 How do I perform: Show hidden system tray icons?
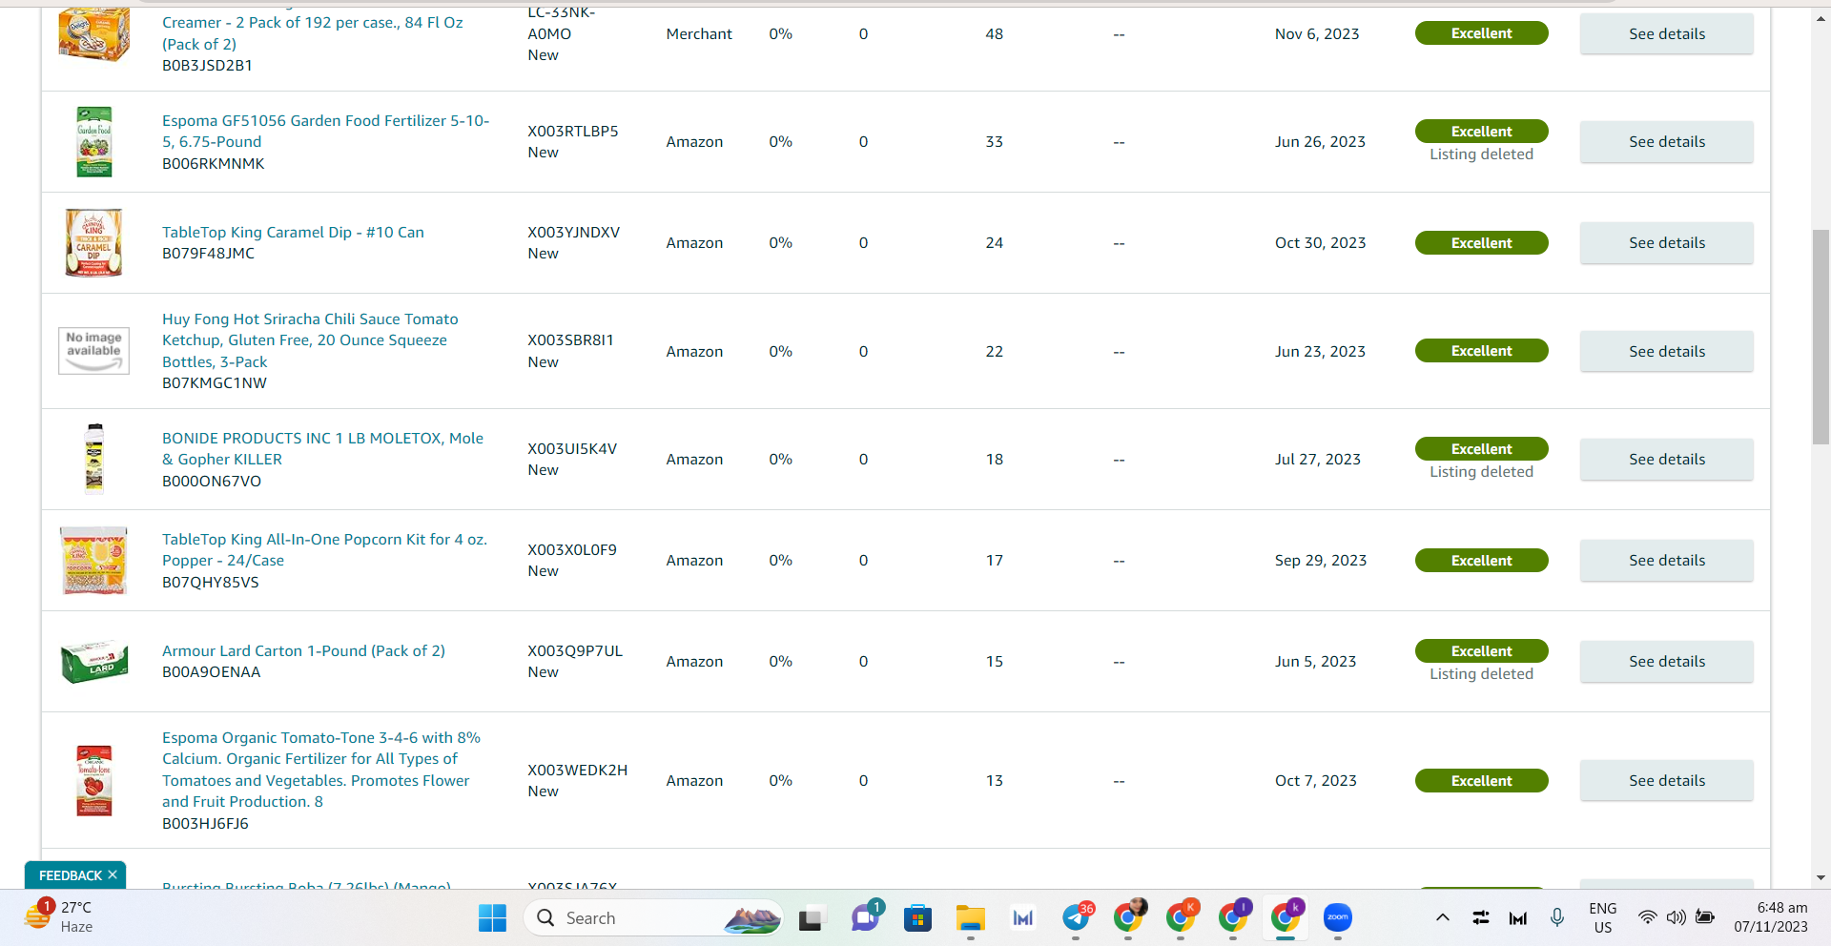(x=1443, y=917)
